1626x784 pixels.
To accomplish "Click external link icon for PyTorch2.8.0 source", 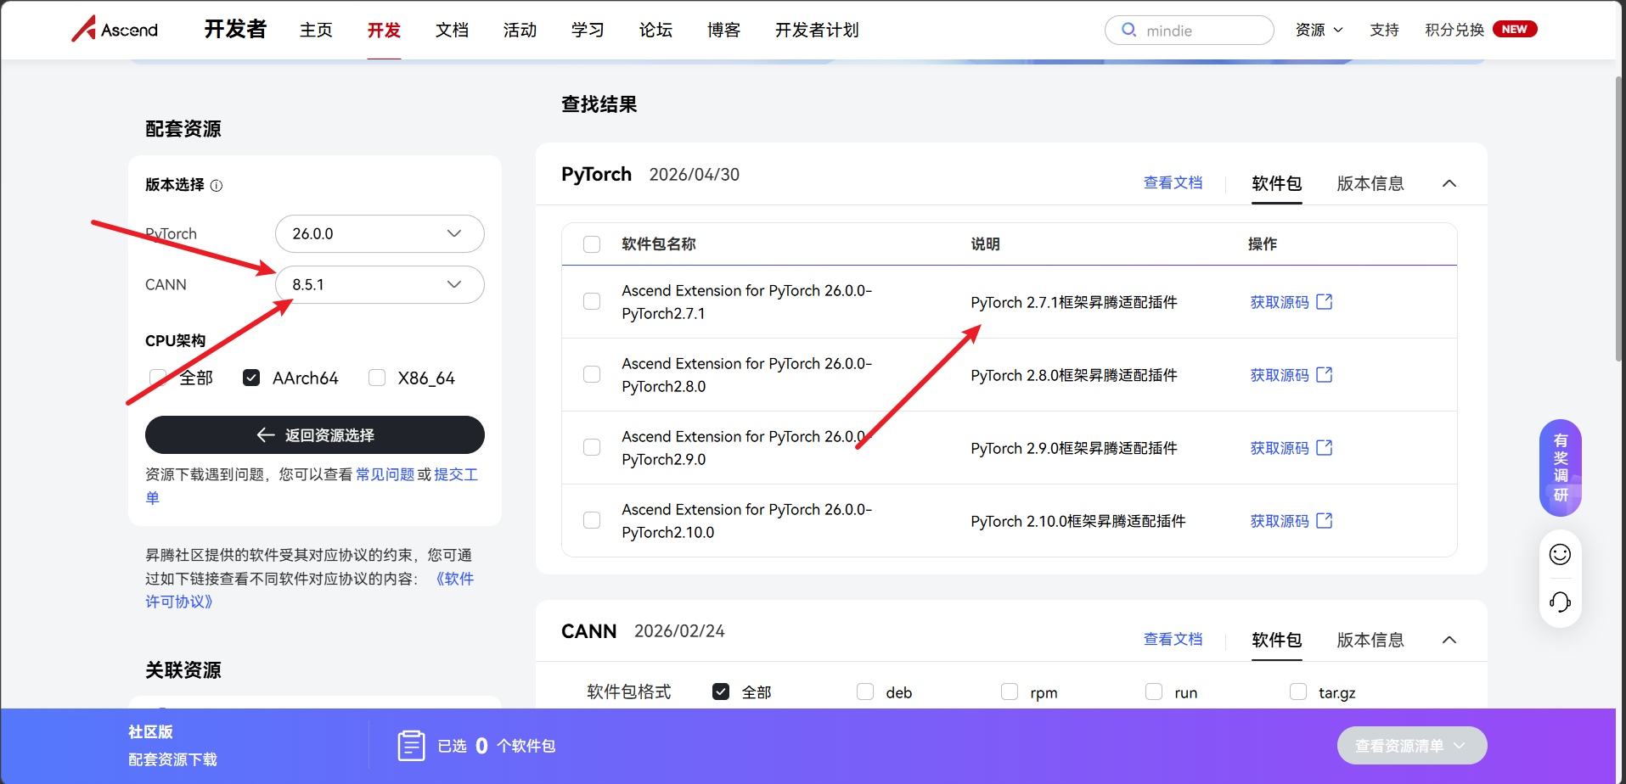I will point(1325,374).
